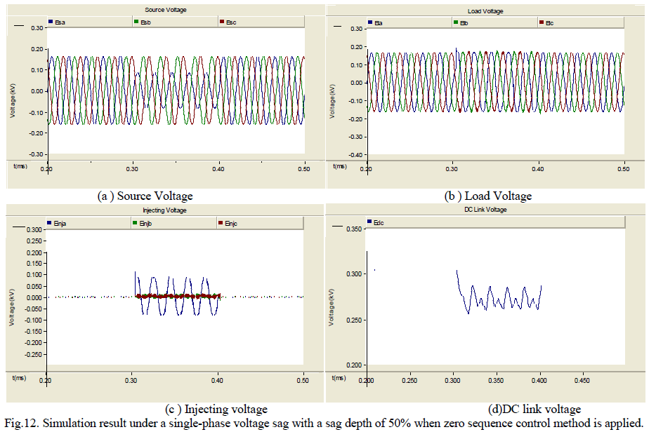Image resolution: width=656 pixels, height=439 pixels.
Task: Select the 'Einja' legend label
Action: [60, 224]
